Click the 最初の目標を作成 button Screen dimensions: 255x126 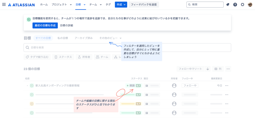(45, 25)
